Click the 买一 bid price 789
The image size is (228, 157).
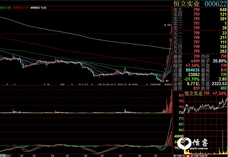(x=197, y=33)
